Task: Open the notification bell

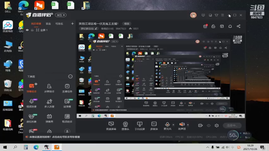Action: pyautogui.click(x=230, y=26)
